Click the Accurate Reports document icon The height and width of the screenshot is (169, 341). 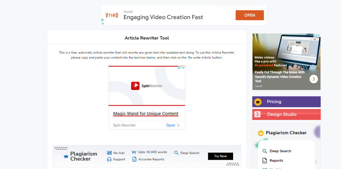135,159
